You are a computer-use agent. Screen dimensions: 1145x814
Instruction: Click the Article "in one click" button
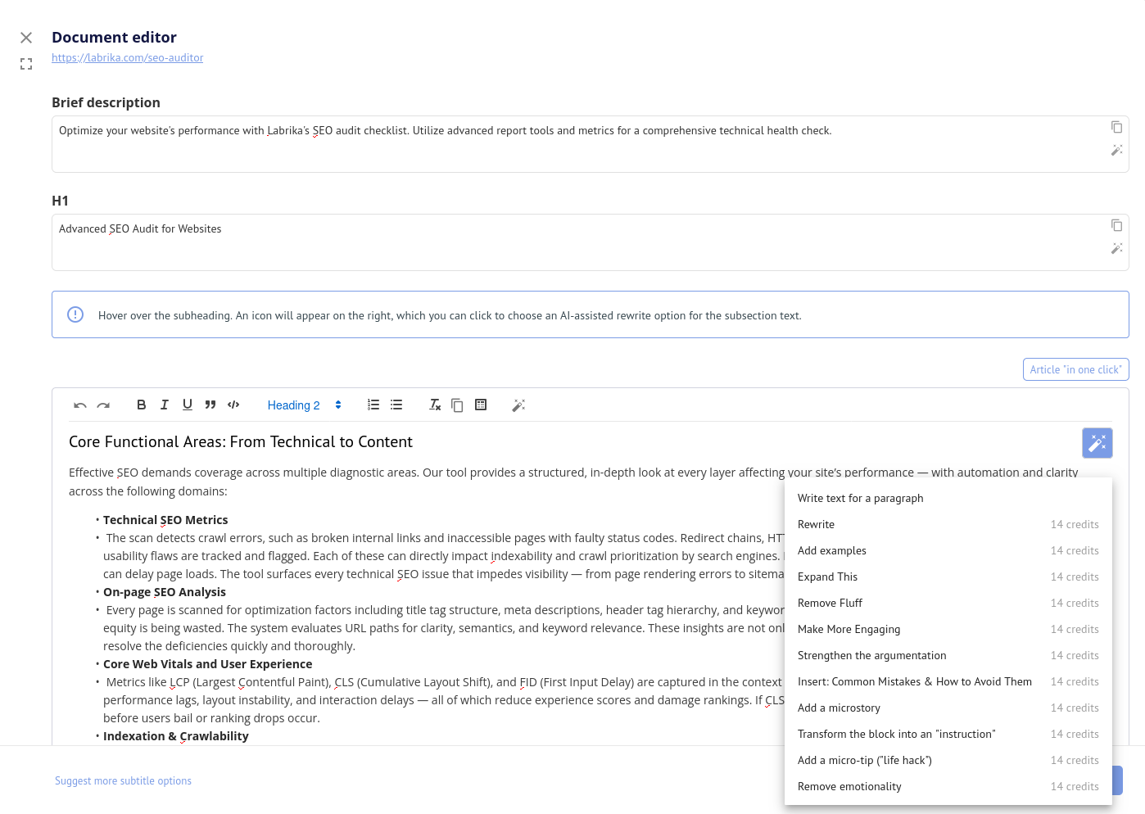coord(1075,369)
